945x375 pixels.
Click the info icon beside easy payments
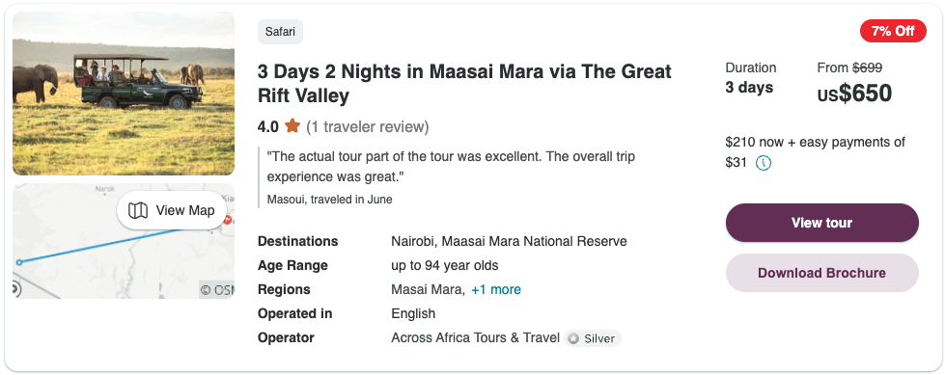click(x=763, y=163)
